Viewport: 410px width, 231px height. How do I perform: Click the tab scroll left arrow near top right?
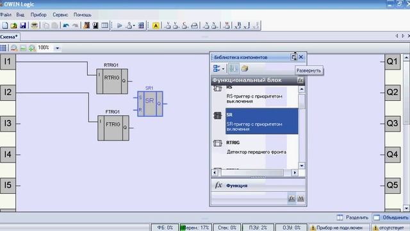tap(397, 36)
